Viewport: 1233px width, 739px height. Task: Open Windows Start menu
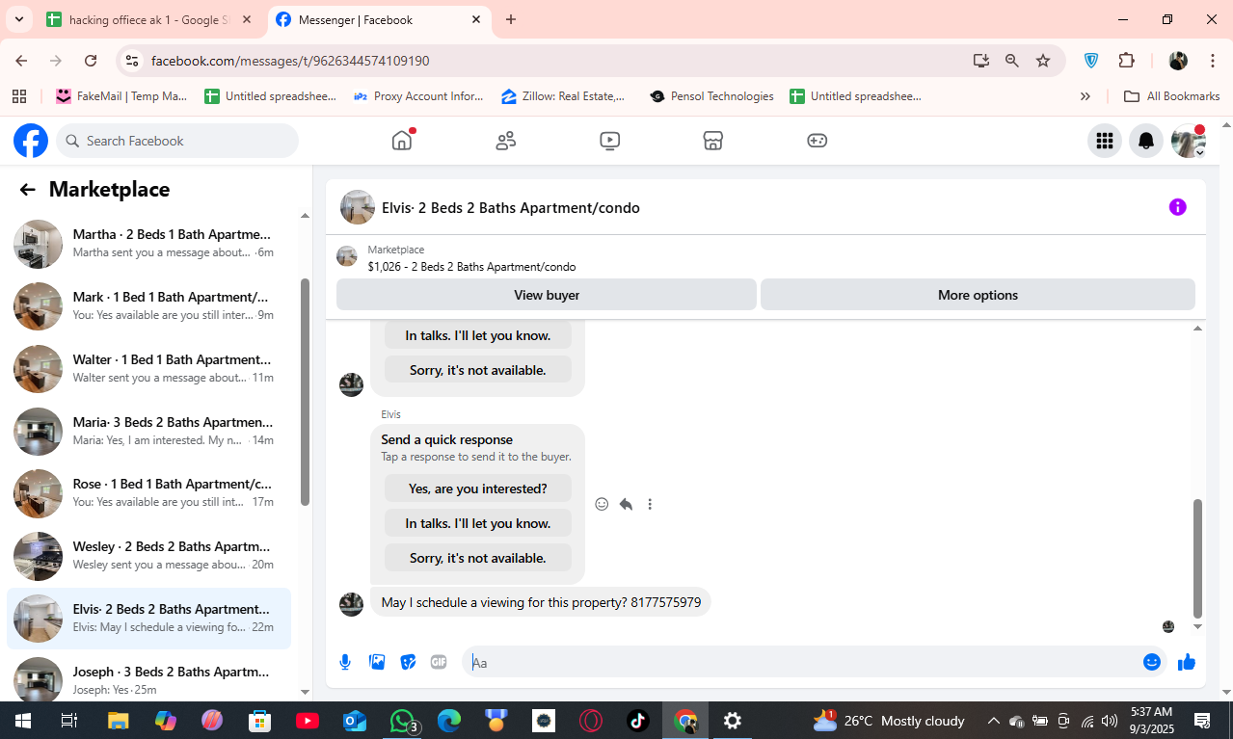point(22,721)
